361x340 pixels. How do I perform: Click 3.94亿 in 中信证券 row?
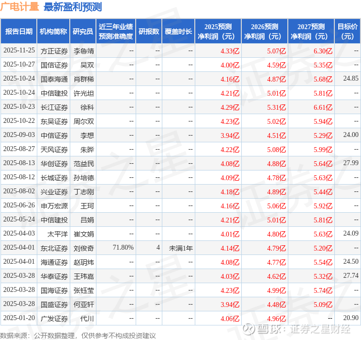coord(230,136)
